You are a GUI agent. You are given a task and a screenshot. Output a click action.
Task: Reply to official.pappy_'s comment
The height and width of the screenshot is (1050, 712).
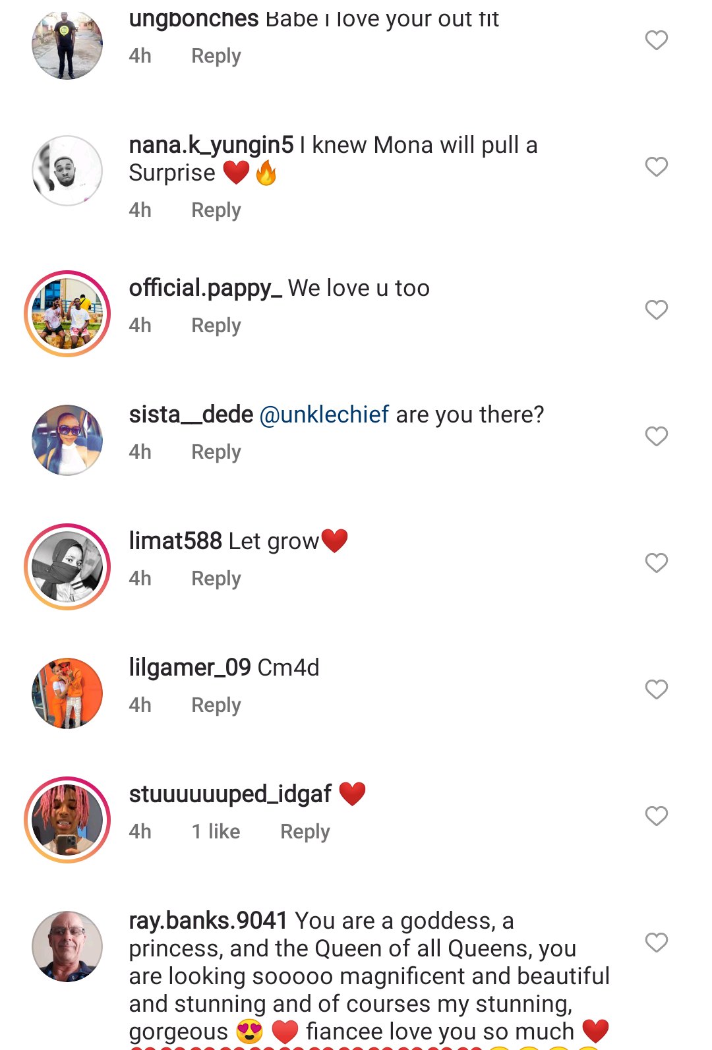coord(216,326)
